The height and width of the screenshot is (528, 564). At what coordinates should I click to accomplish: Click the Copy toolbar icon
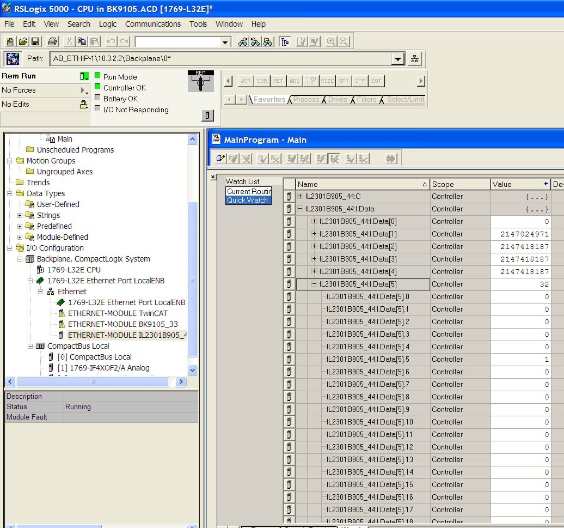(82, 42)
